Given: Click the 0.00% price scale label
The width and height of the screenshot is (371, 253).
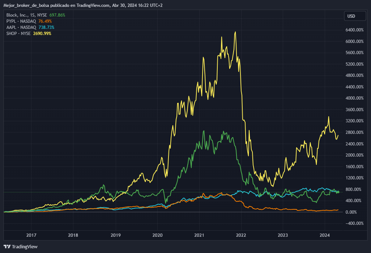Looking at the screenshot, I should [x=351, y=212].
